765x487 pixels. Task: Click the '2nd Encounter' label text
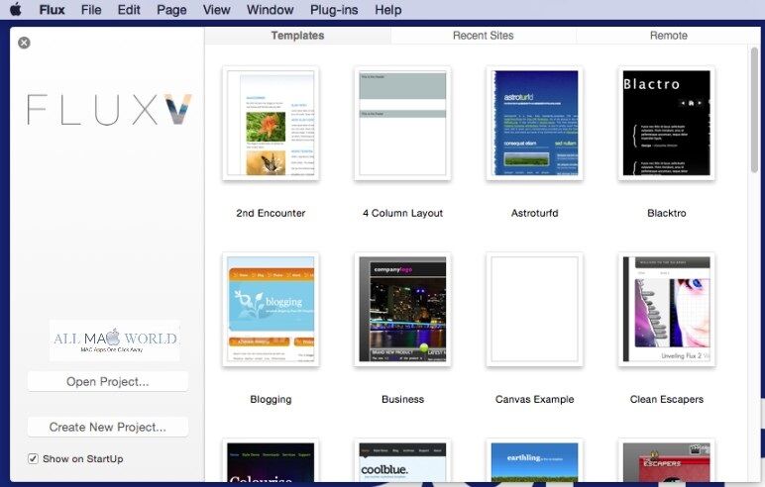coord(271,213)
